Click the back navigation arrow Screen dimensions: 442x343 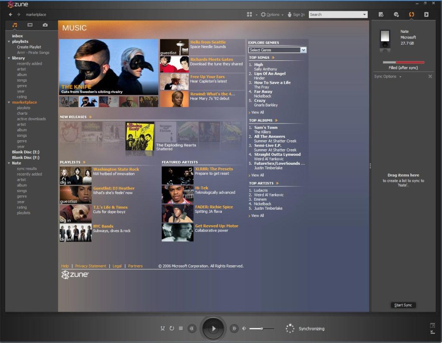pyautogui.click(x=10, y=14)
